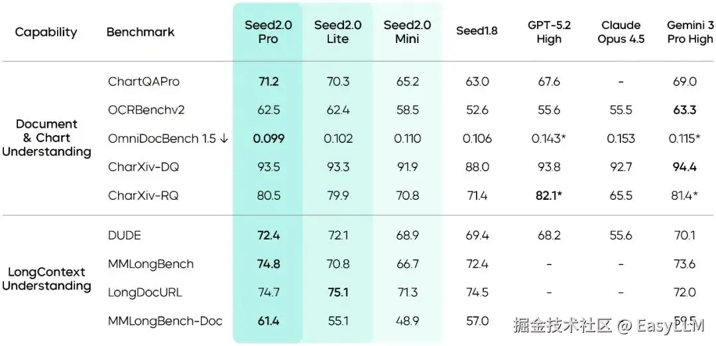716x346 pixels.
Task: Select the DUDE benchmark label
Action: (125, 235)
